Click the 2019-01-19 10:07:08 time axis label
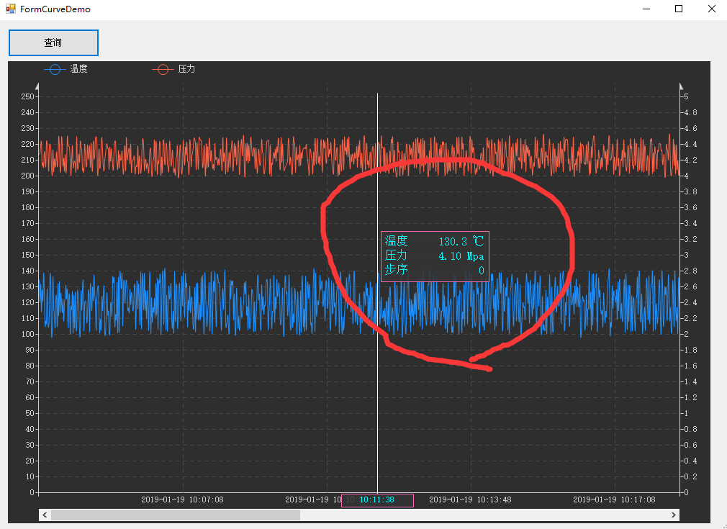 coord(182,499)
